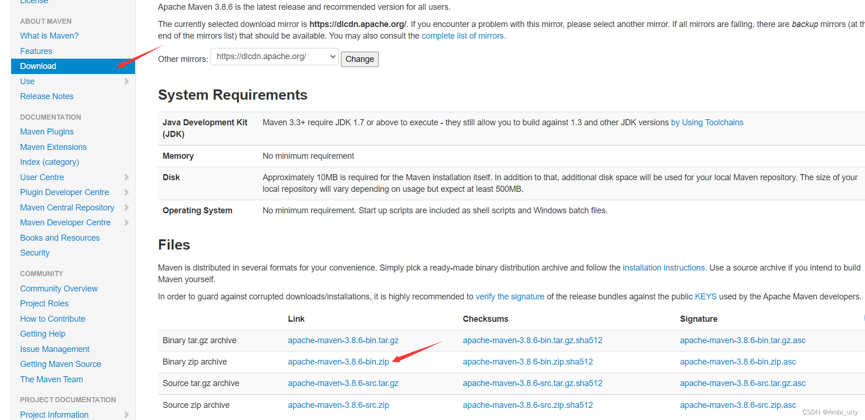The height and width of the screenshot is (420, 865).
Task: Open What is Maven? sidebar link
Action: click(x=49, y=36)
